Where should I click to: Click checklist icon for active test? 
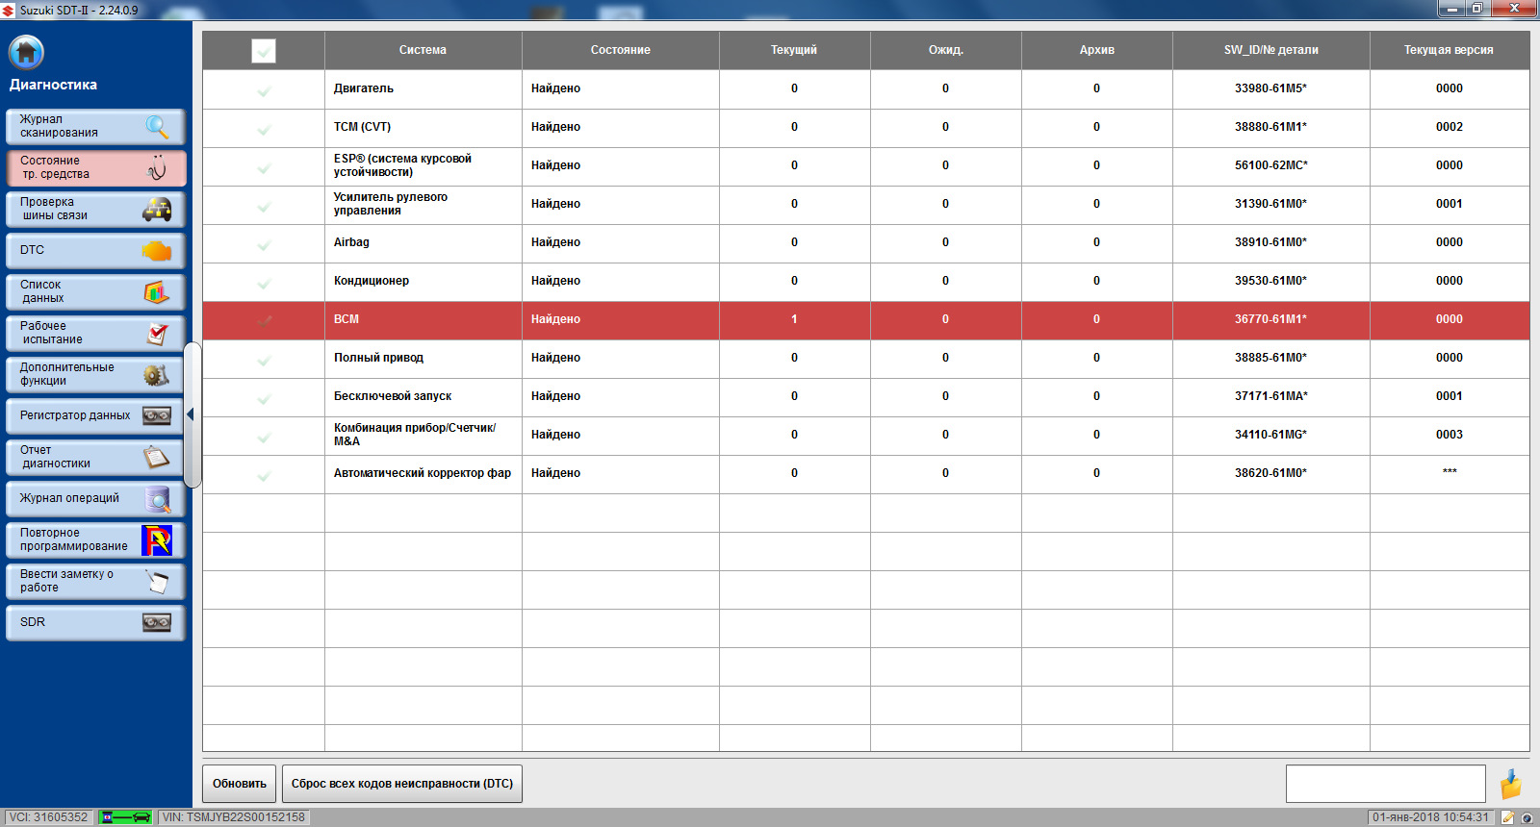(157, 333)
